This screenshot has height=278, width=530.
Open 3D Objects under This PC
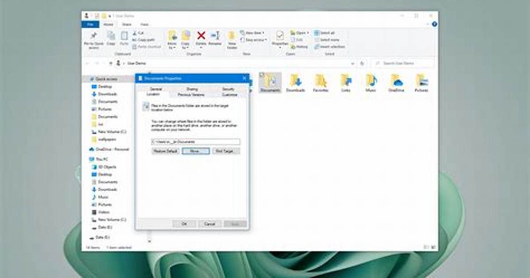point(104,167)
